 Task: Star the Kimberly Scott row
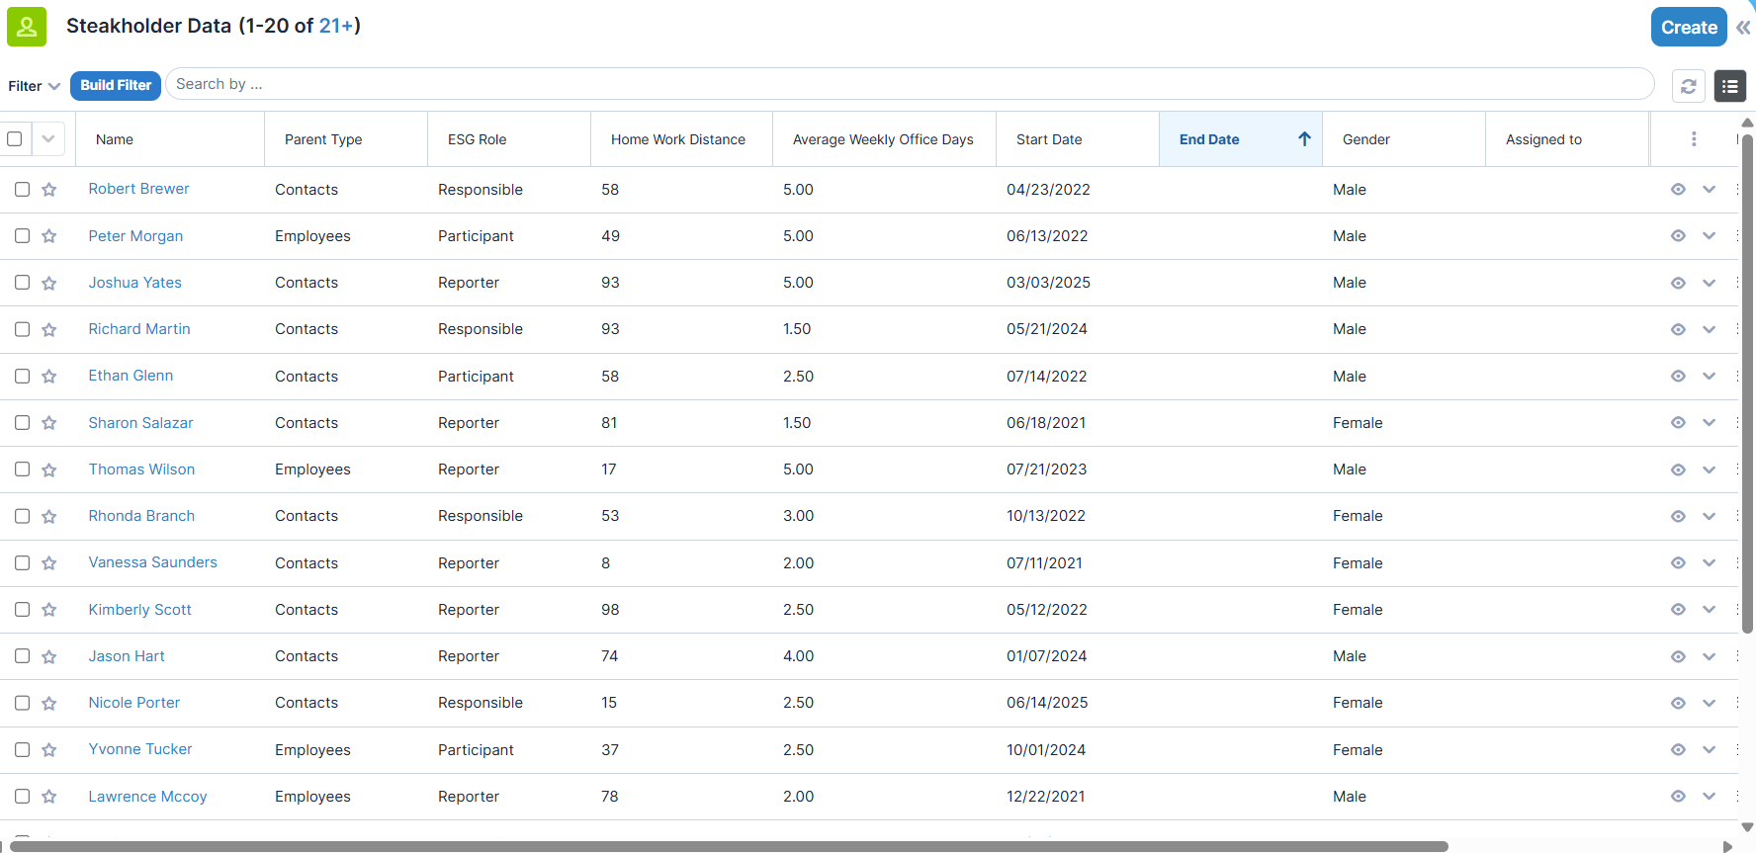pyautogui.click(x=49, y=610)
